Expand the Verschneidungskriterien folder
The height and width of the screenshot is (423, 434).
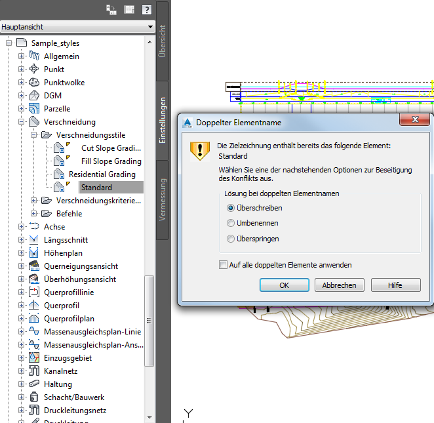(x=34, y=201)
